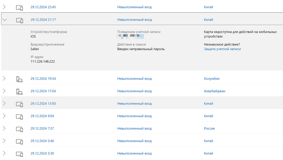The height and width of the screenshot is (160, 283).
Task: Click the Россия country link
Action: pyautogui.click(x=209, y=129)
